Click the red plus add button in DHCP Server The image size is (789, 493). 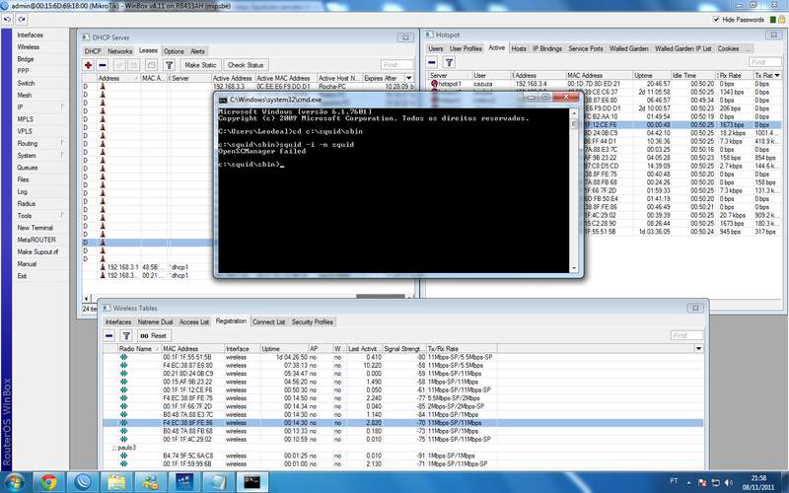click(89, 65)
